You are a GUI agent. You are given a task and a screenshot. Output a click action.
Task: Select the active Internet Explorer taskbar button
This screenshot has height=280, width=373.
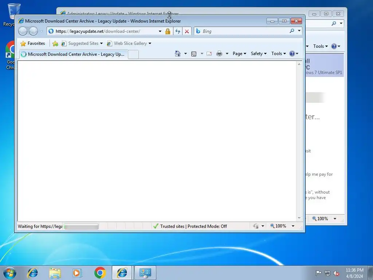point(122,273)
